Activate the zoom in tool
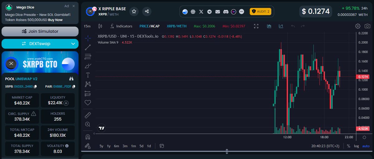Viewport: 374px width, 159px height. tap(88, 124)
